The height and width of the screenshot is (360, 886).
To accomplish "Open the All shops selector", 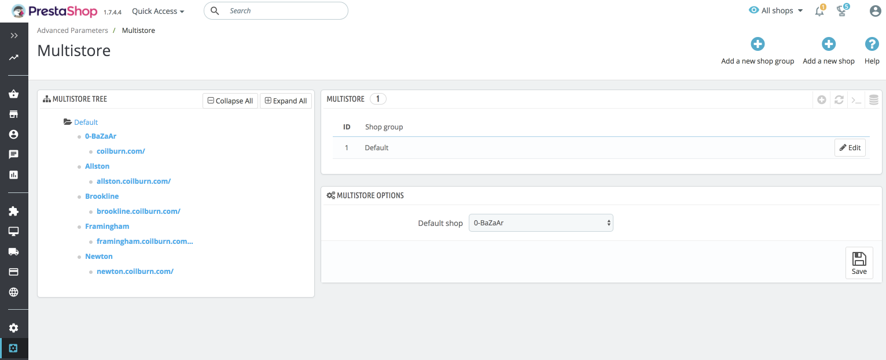I will (776, 10).
